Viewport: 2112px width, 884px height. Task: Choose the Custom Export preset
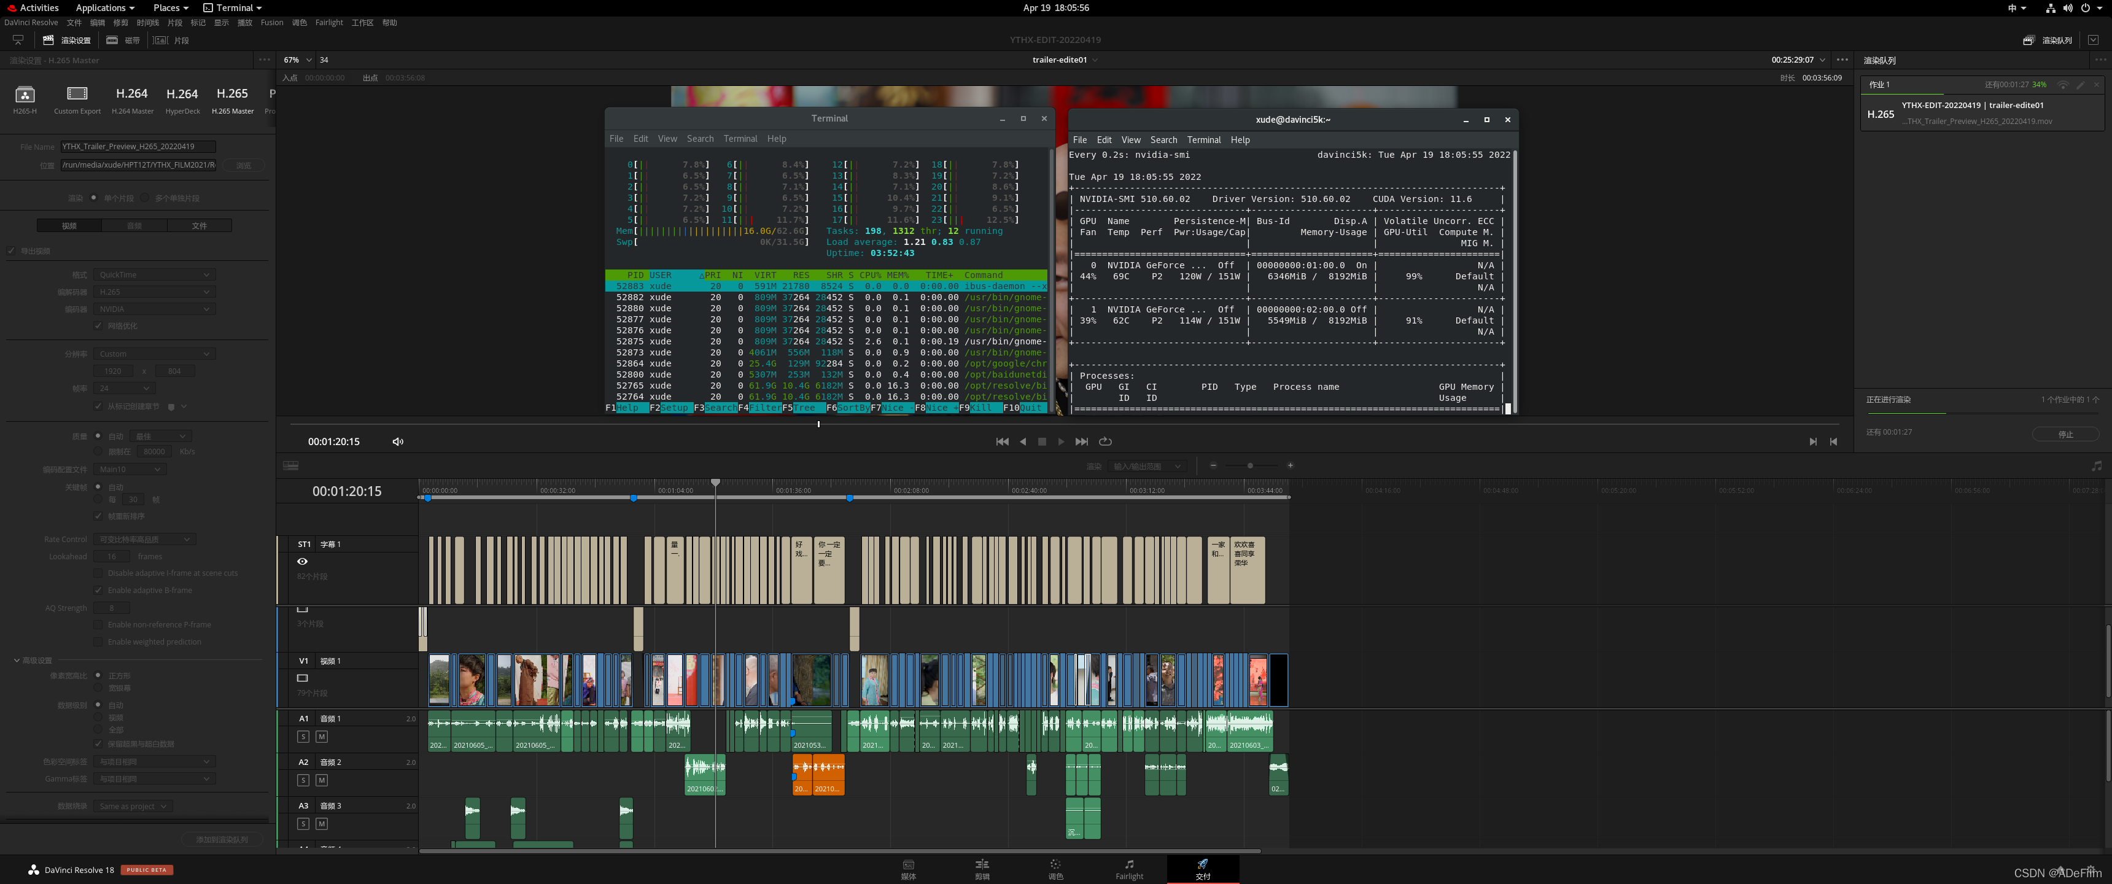pyautogui.click(x=77, y=95)
